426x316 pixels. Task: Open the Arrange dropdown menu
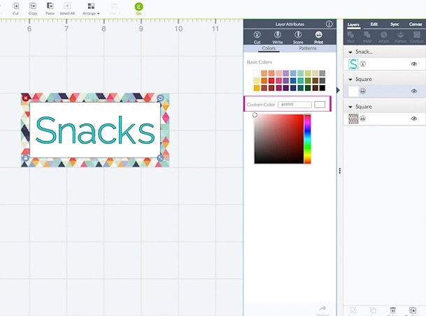point(91,8)
